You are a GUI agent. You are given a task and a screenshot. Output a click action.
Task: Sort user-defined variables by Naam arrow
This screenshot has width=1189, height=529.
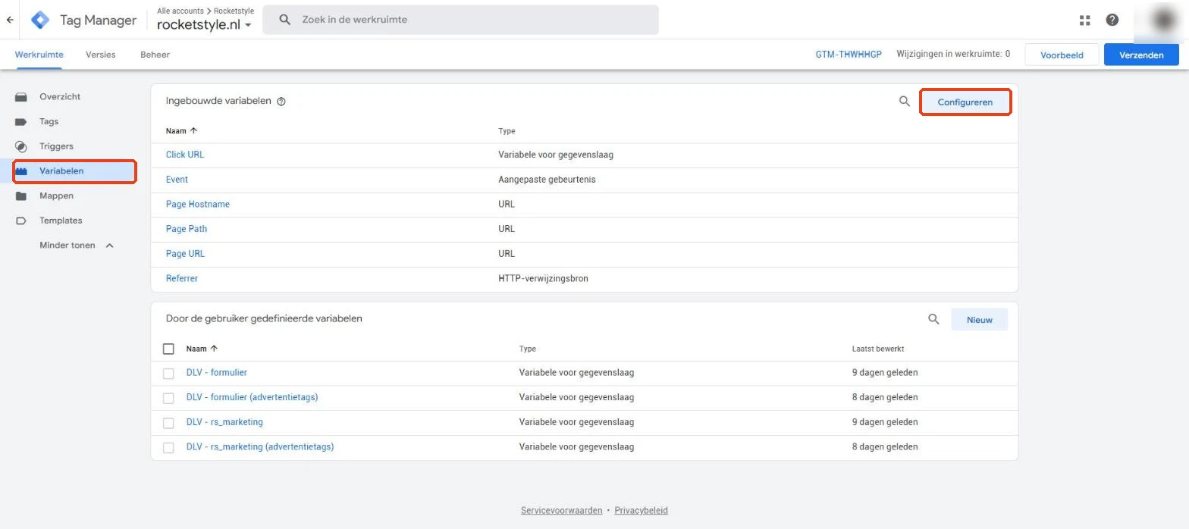[214, 349]
